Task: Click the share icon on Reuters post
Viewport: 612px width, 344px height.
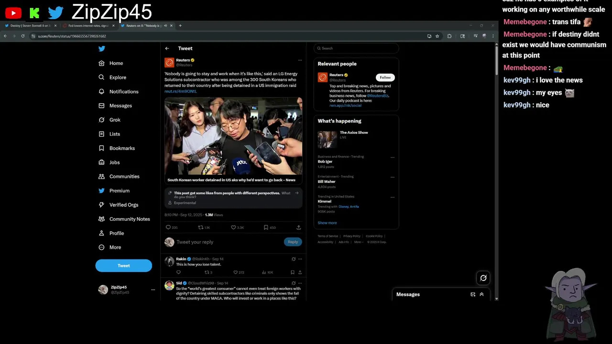Action: (298, 227)
